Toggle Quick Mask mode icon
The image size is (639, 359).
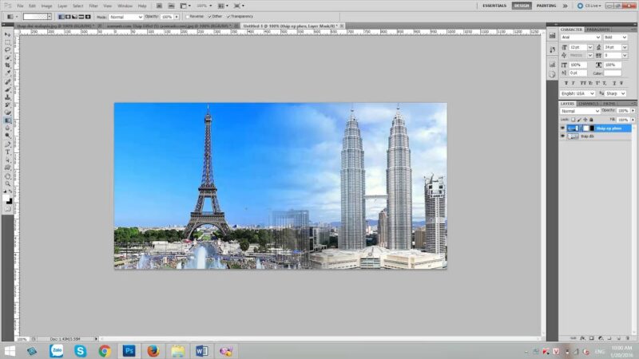(8, 209)
